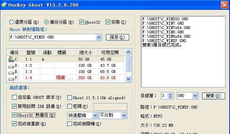
Task: Click the password input field
Action: click(110, 107)
